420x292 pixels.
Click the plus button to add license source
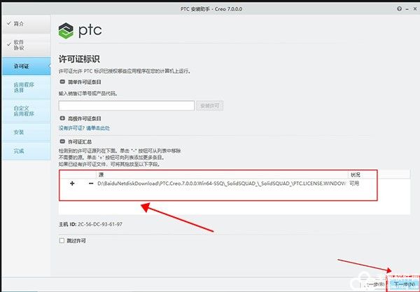[72, 183]
